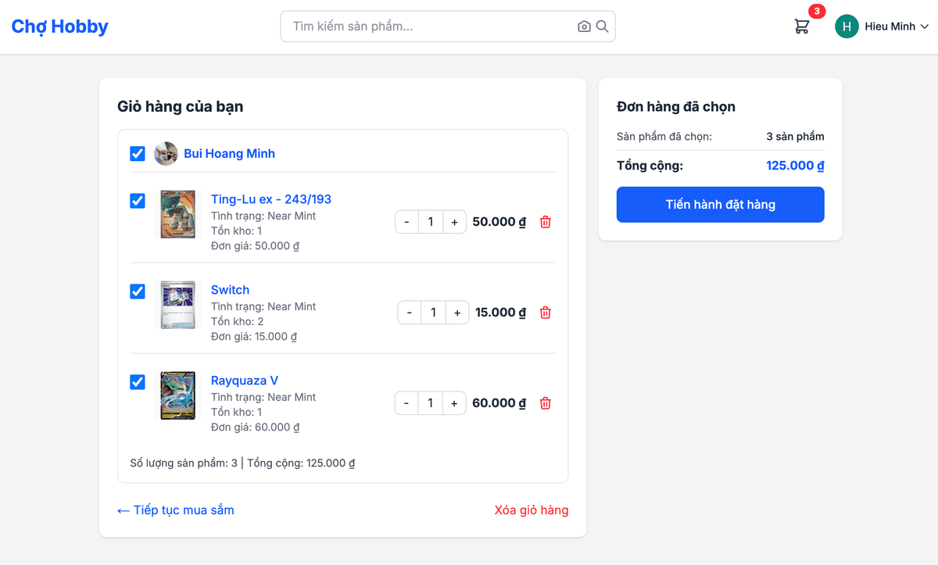Uncheck the Bui Hoang Minh seller checkbox
Screen dimensions: 938x565
(138, 153)
